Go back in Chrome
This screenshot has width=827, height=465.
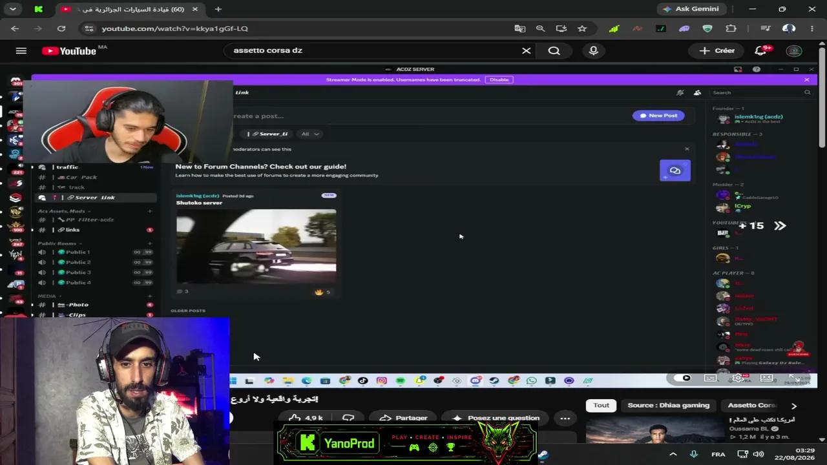click(15, 28)
